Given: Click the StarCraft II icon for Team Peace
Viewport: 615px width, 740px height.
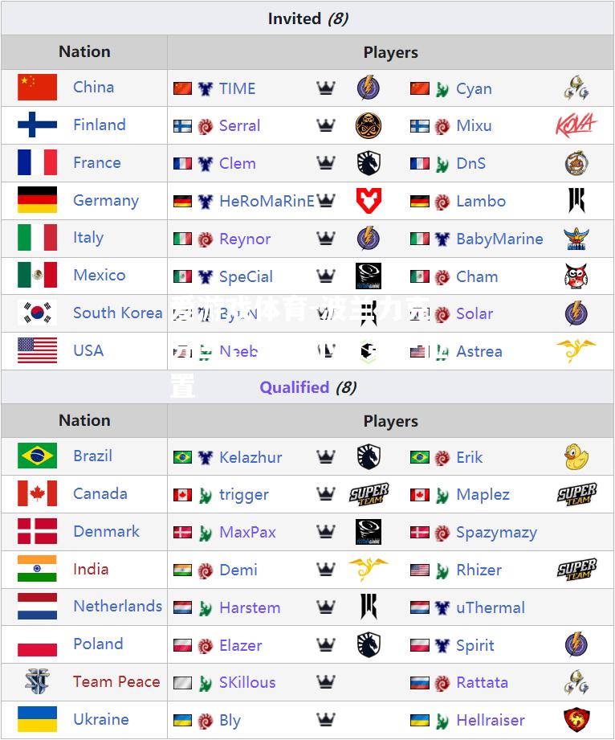Looking at the screenshot, I should 37,681.
